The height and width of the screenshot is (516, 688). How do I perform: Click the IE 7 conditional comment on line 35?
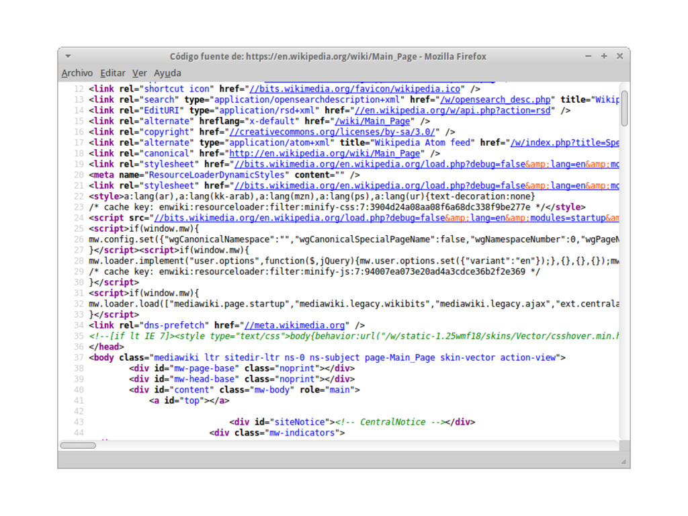[x=353, y=336]
